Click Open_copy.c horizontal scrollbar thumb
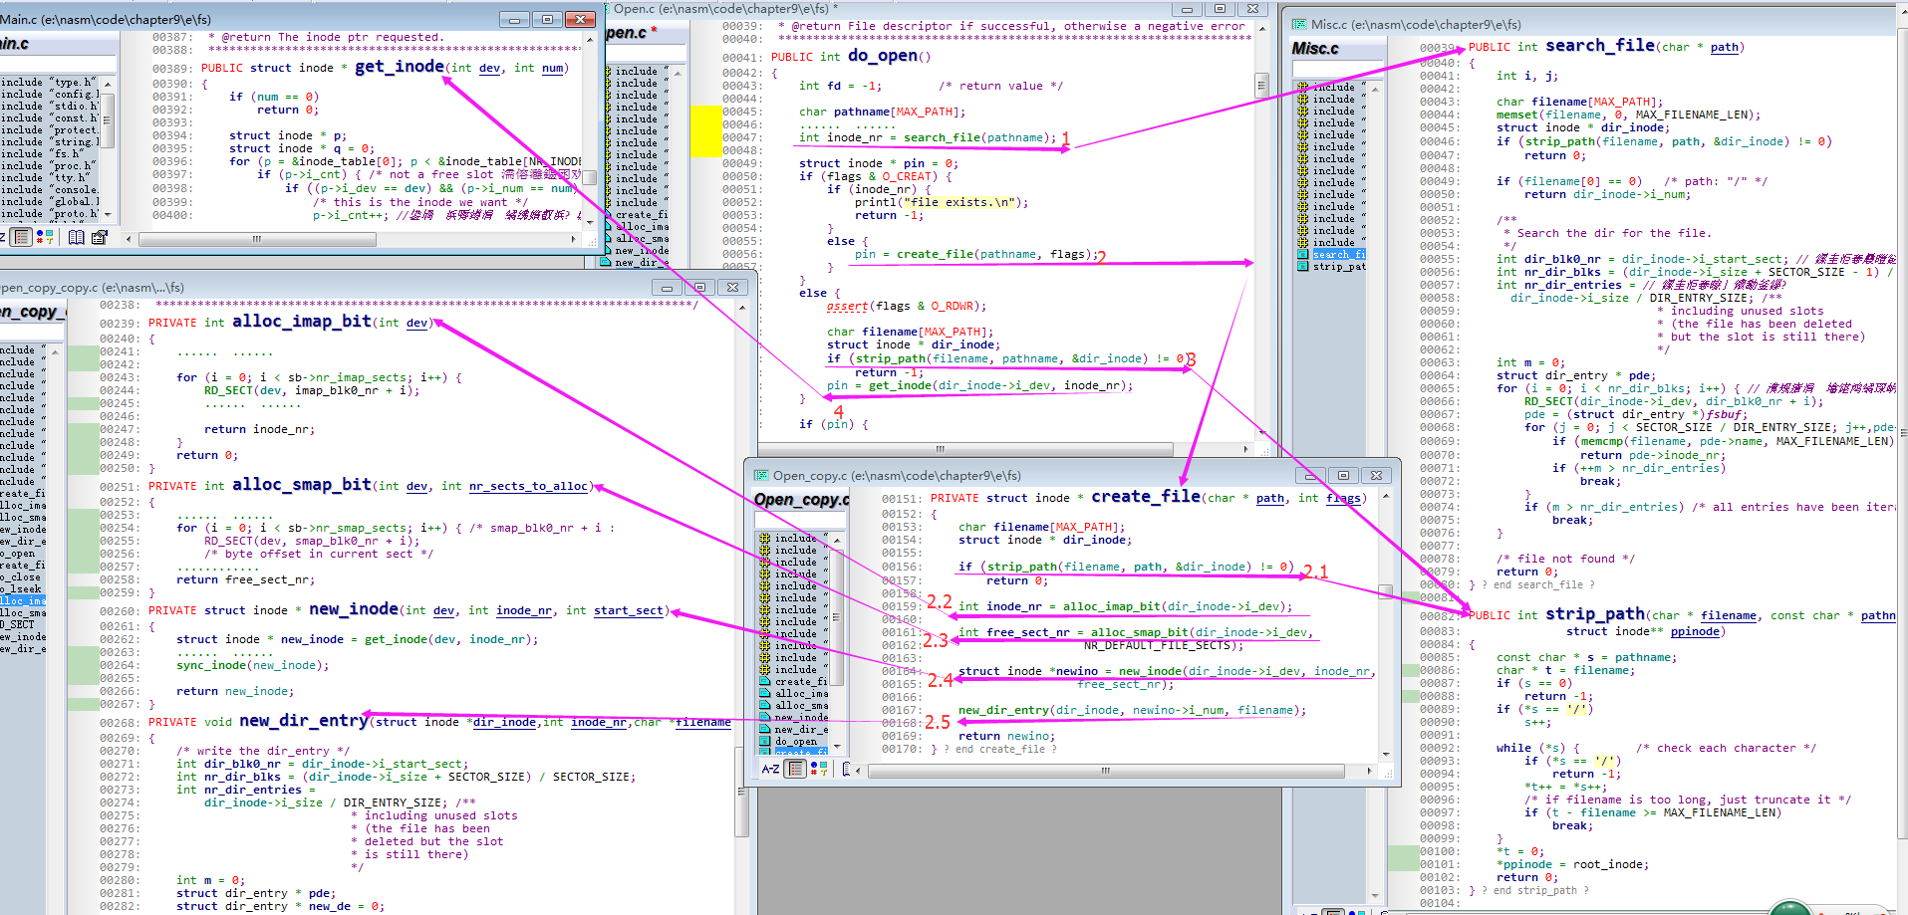Screen dimensions: 1908x915 [1106, 771]
